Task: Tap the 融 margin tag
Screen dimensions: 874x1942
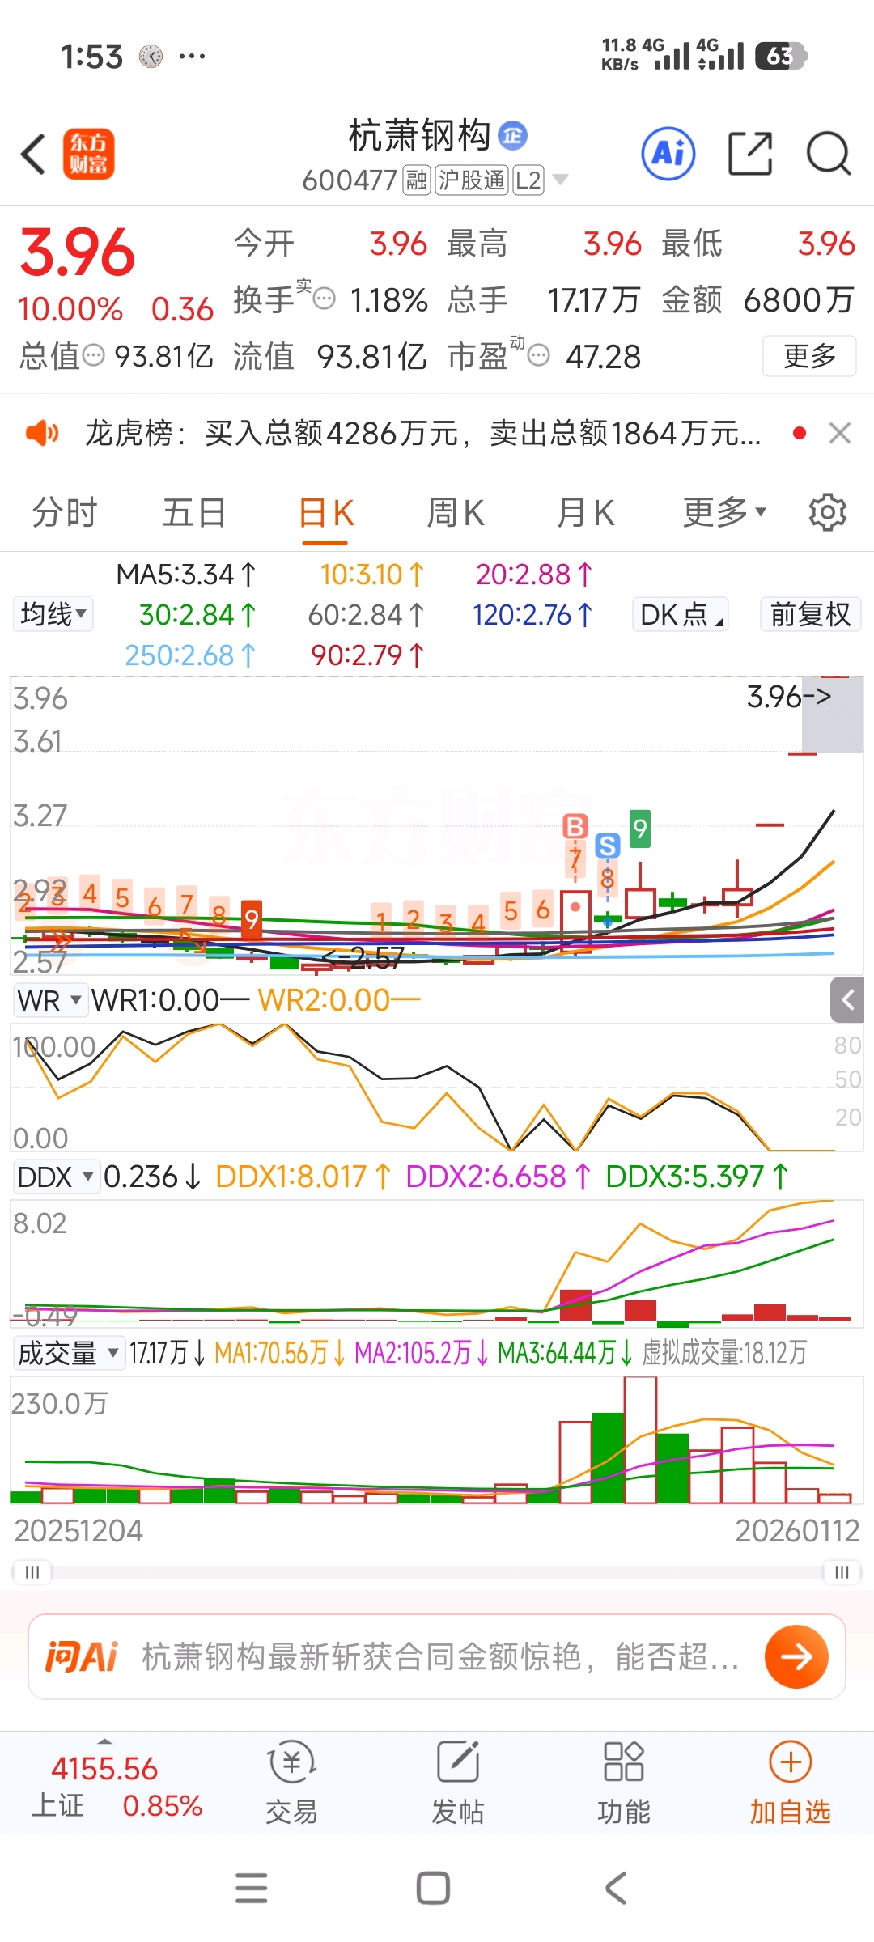Action: coord(417,180)
